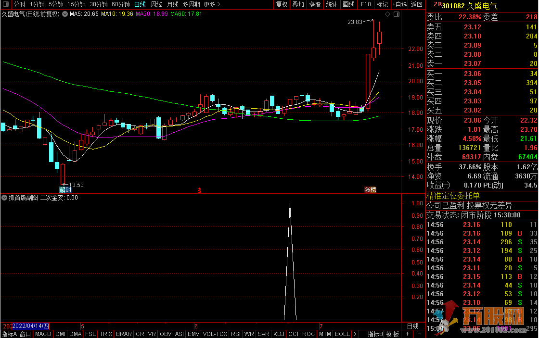Open the 多周期 multi-period view
This screenshot has width=539, height=338.
click(x=191, y=4)
